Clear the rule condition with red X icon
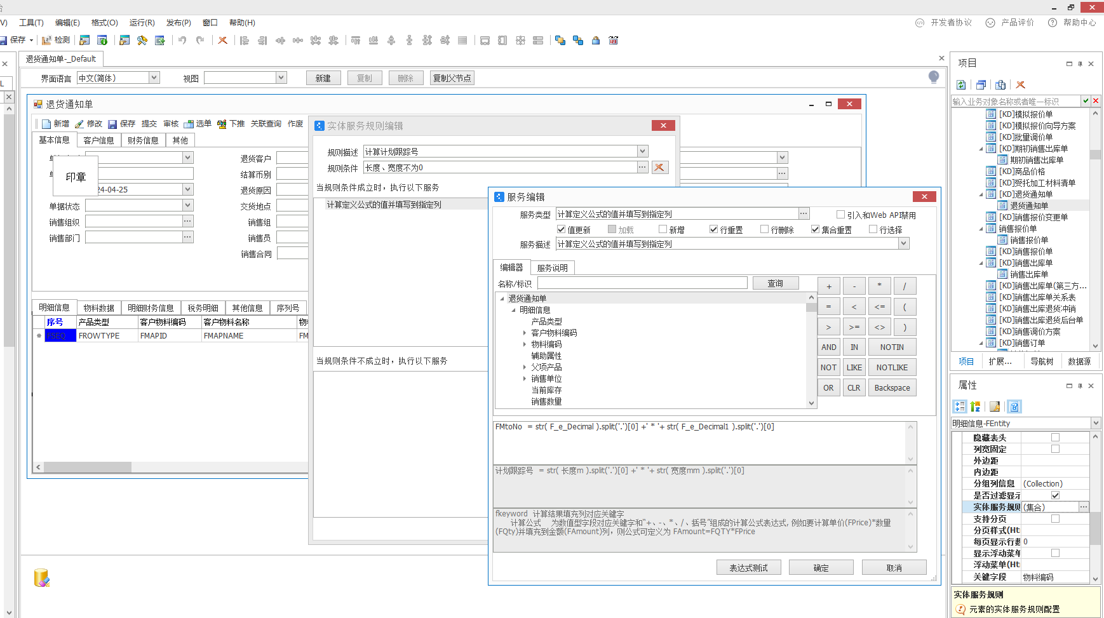The image size is (1104, 618). (x=659, y=168)
